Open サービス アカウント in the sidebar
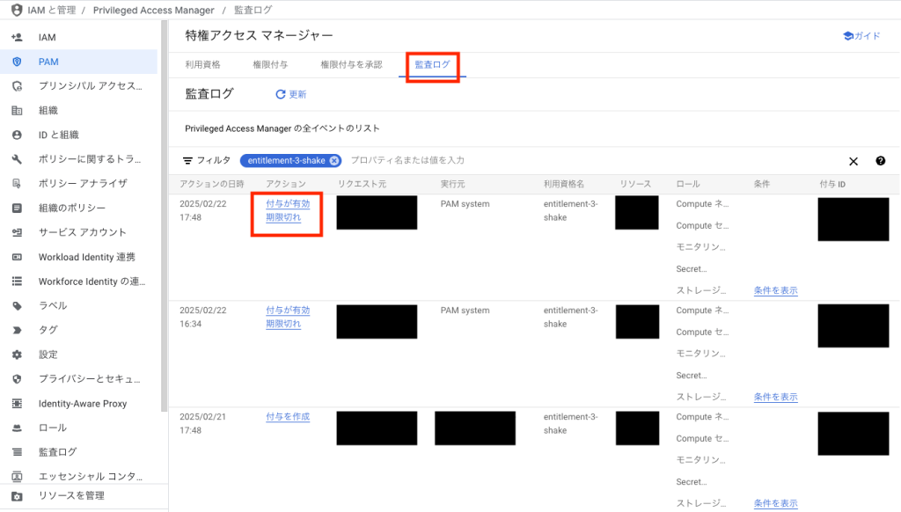 click(82, 232)
